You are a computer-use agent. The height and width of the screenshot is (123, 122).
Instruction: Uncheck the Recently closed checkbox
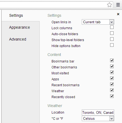(x=112, y=96)
